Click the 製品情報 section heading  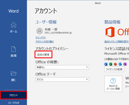[112, 22]
